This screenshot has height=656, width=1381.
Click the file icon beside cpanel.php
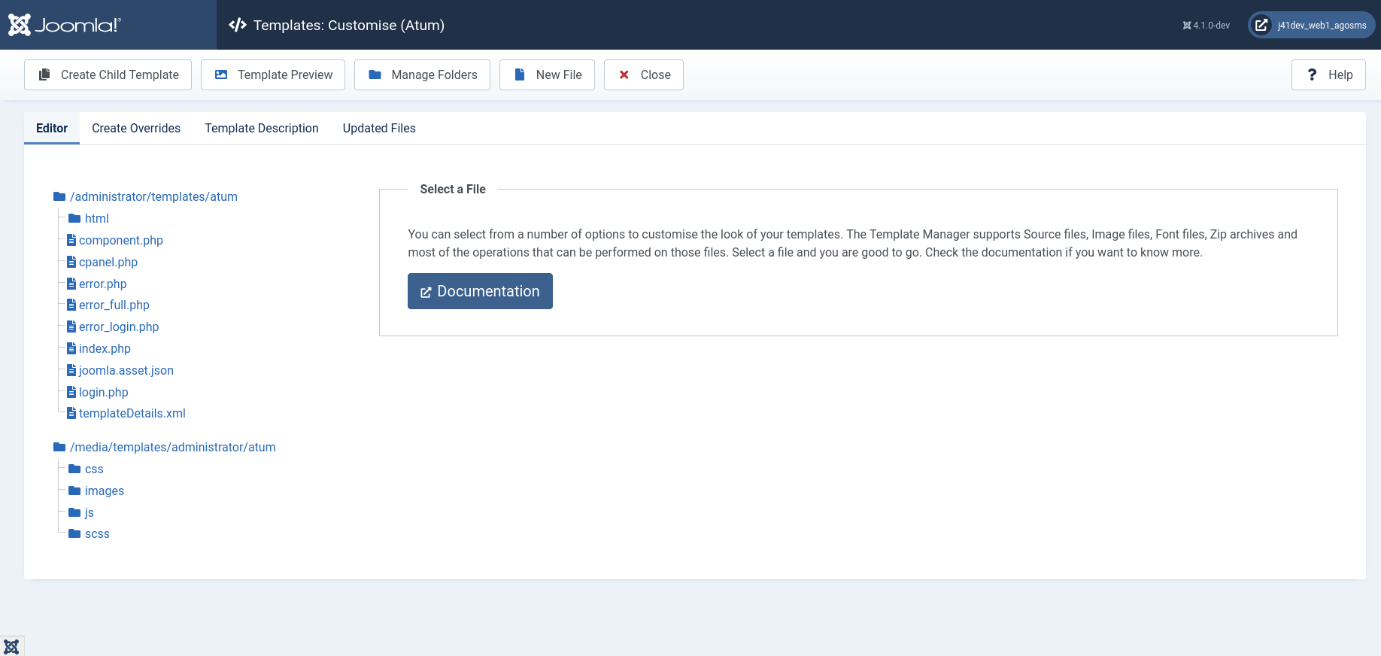[x=71, y=262]
